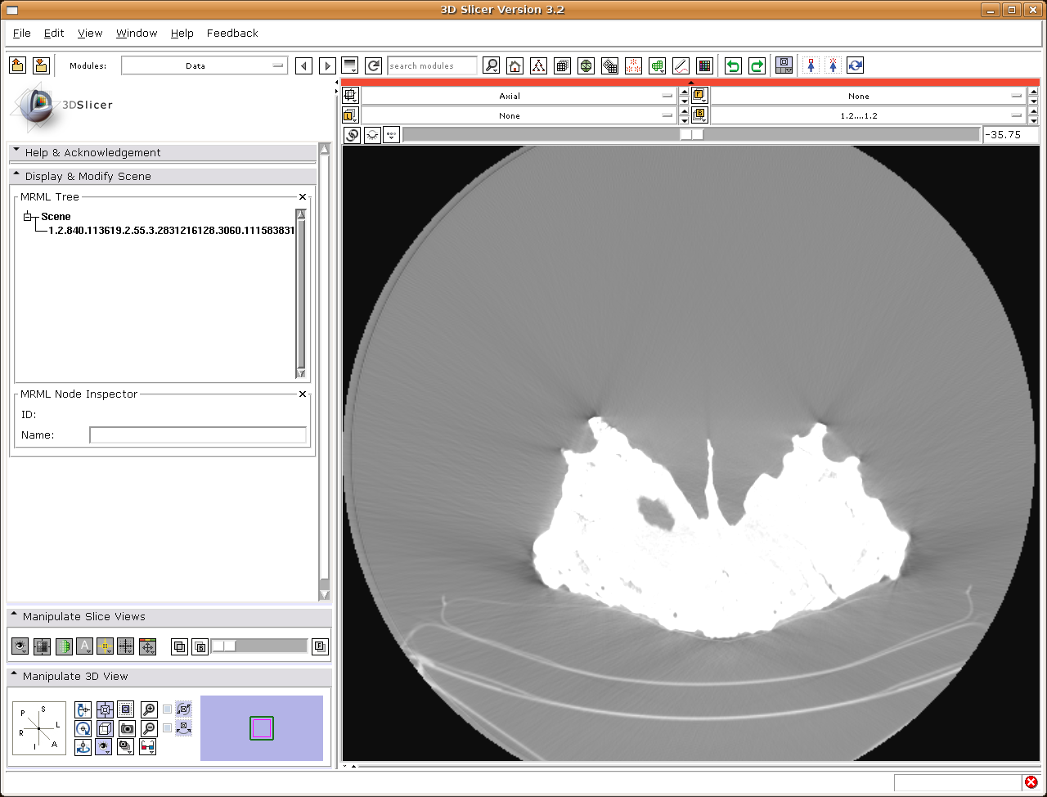The height and width of the screenshot is (797, 1047).
Task: Click the green Undo arrow
Action: tap(733, 65)
